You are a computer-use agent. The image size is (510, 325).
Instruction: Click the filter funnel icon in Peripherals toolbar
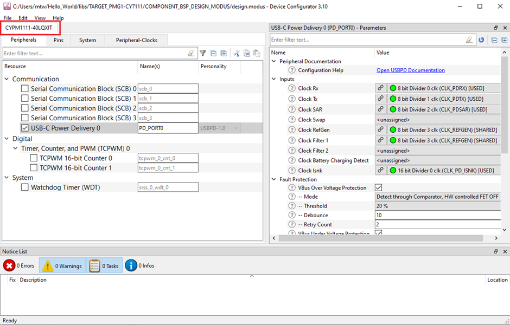point(203,53)
